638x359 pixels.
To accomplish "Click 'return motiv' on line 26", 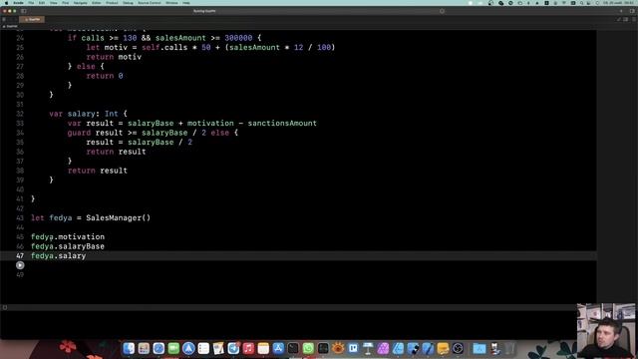I will point(114,57).
